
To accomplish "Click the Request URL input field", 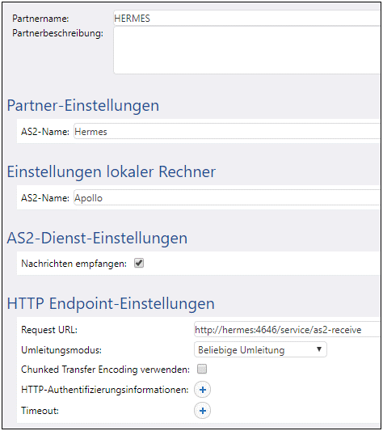I will click(x=287, y=329).
